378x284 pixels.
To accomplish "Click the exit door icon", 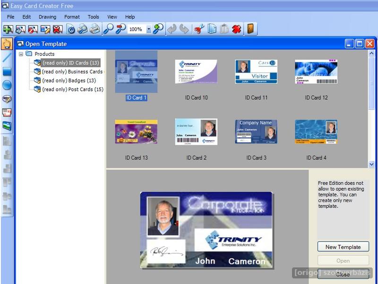I will (x=250, y=29).
